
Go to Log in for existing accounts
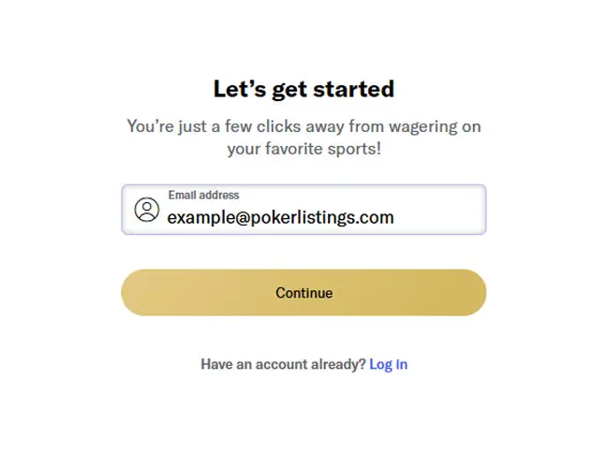[388, 364]
